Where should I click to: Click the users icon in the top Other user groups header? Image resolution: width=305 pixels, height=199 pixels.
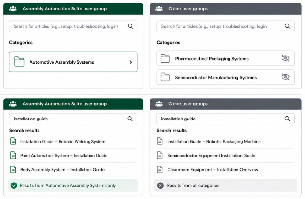tap(159, 9)
